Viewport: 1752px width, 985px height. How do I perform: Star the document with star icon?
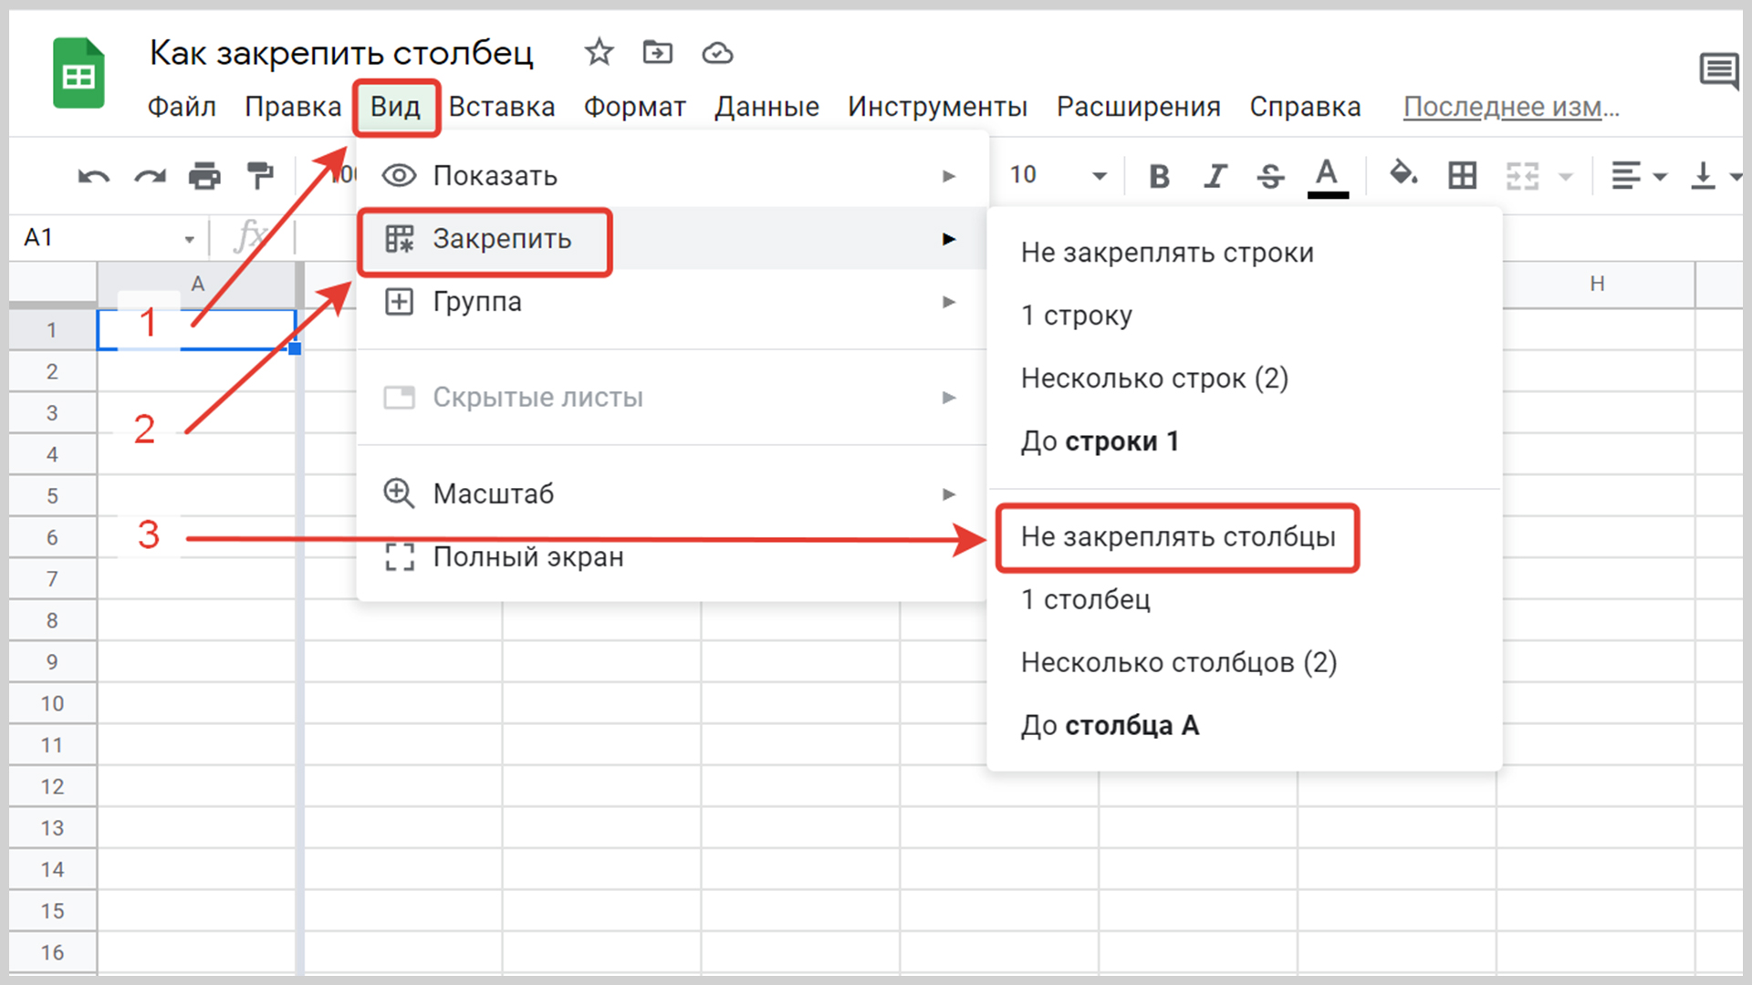[x=599, y=53]
